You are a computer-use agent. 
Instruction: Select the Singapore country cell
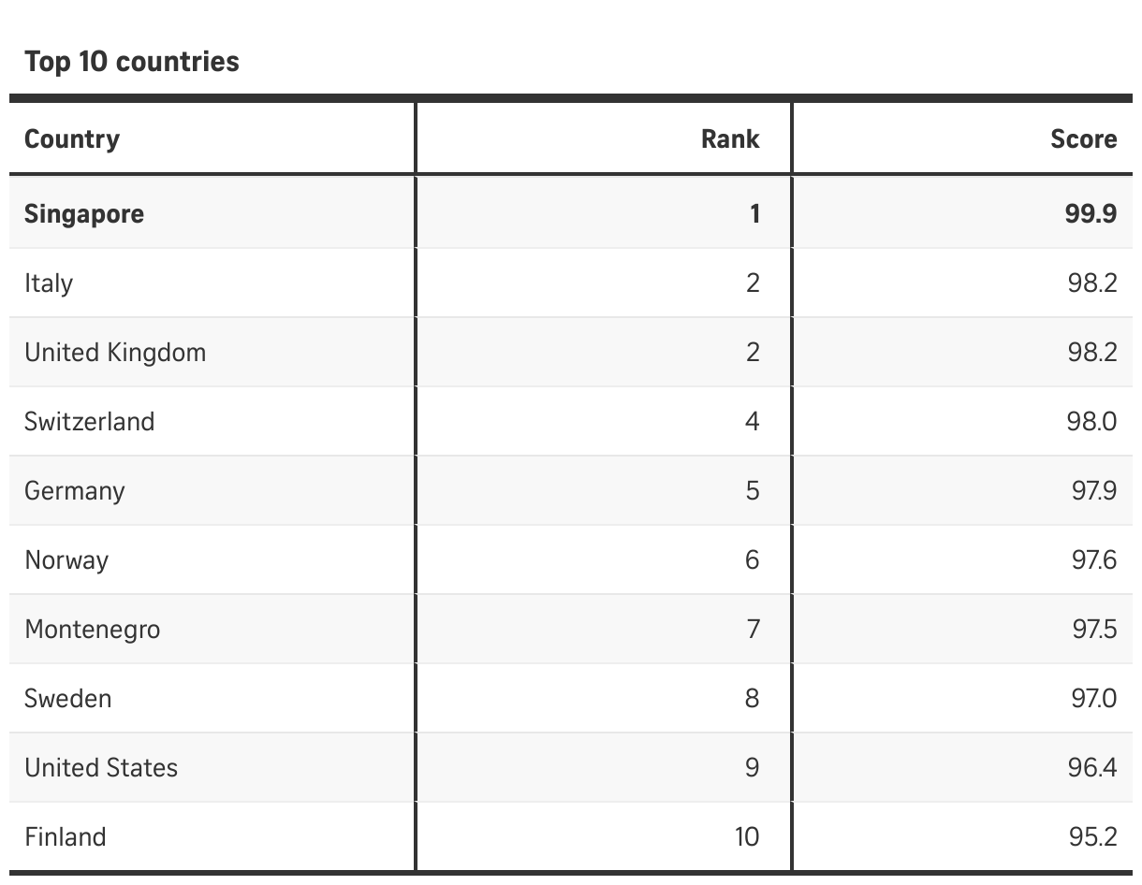(84, 213)
